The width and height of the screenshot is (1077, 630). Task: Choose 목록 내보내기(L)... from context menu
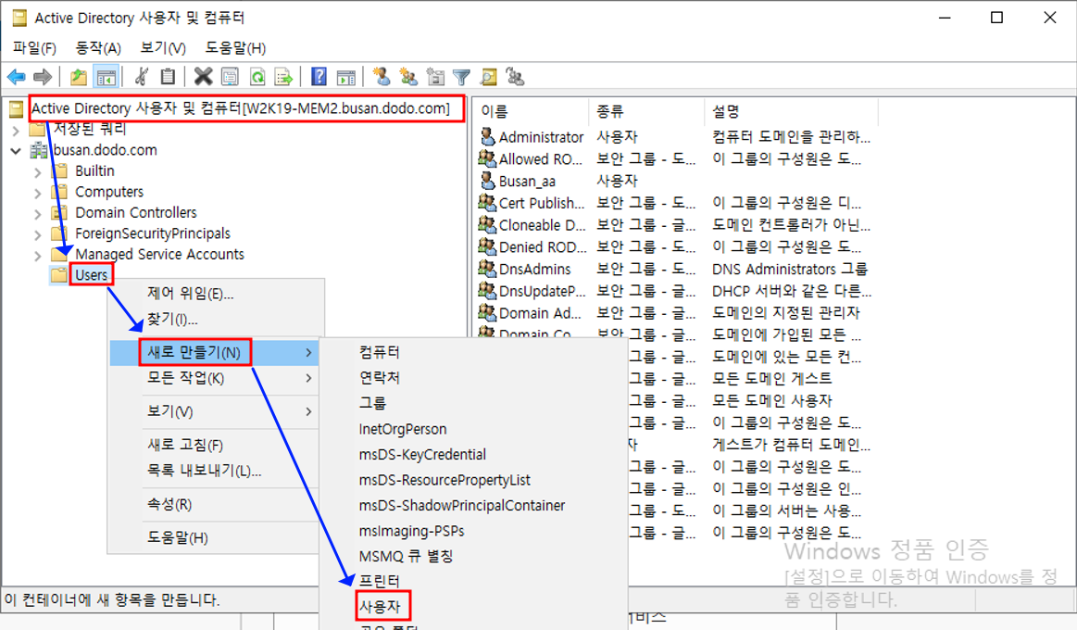pos(204,471)
